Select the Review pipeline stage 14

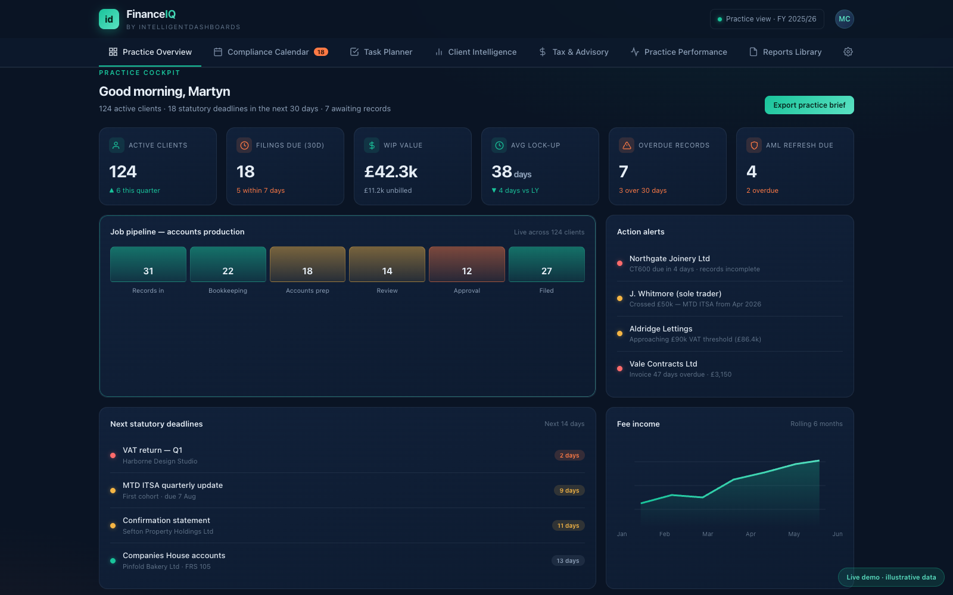click(387, 264)
